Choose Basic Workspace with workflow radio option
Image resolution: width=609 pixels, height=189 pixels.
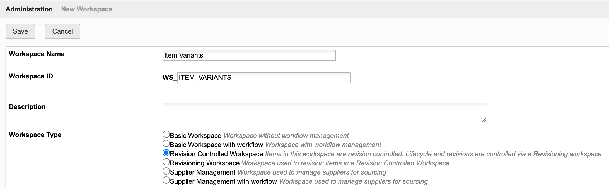166,144
